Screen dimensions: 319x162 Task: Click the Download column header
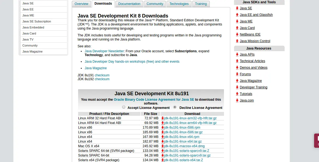click(x=192, y=114)
